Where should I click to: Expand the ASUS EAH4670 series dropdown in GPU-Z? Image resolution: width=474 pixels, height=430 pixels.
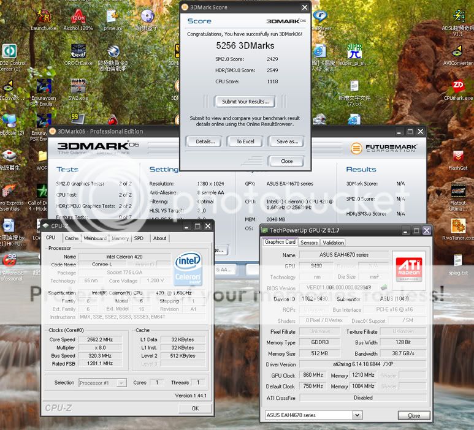coord(357,415)
